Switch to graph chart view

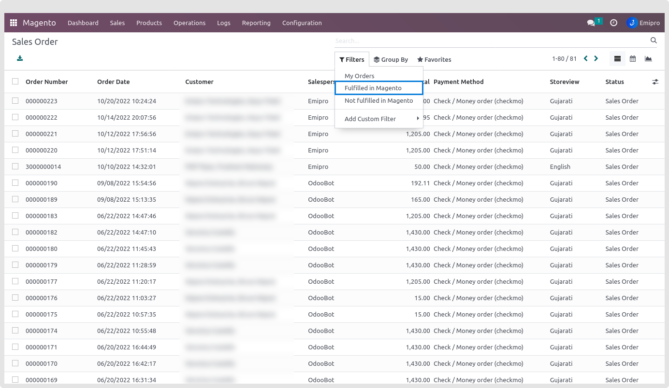tap(648, 59)
